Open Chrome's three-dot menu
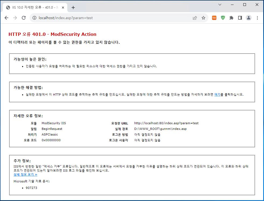The height and width of the screenshot is (201, 264). [257, 18]
